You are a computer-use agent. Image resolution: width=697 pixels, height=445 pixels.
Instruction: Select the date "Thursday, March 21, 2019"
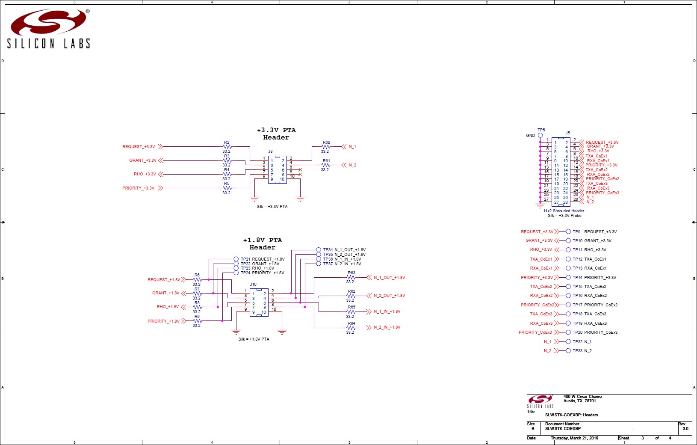tap(574, 438)
